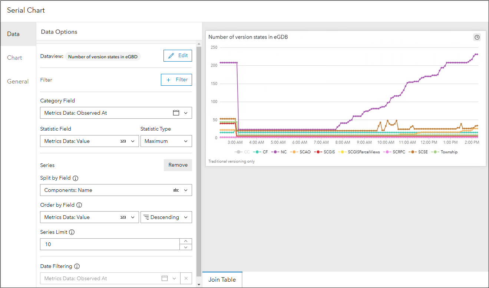Image resolution: width=489 pixels, height=288 pixels.
Task: Open Statistic Type Maximum dropdown
Action: (166, 141)
